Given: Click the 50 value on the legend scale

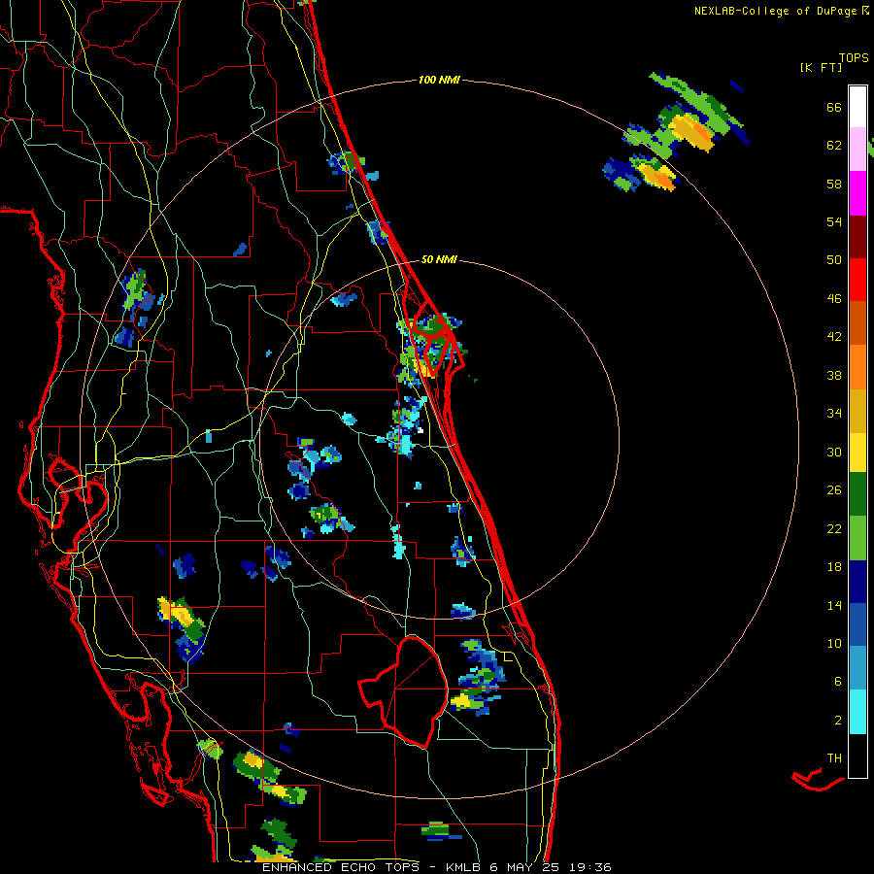Looking at the screenshot, I should [x=834, y=260].
